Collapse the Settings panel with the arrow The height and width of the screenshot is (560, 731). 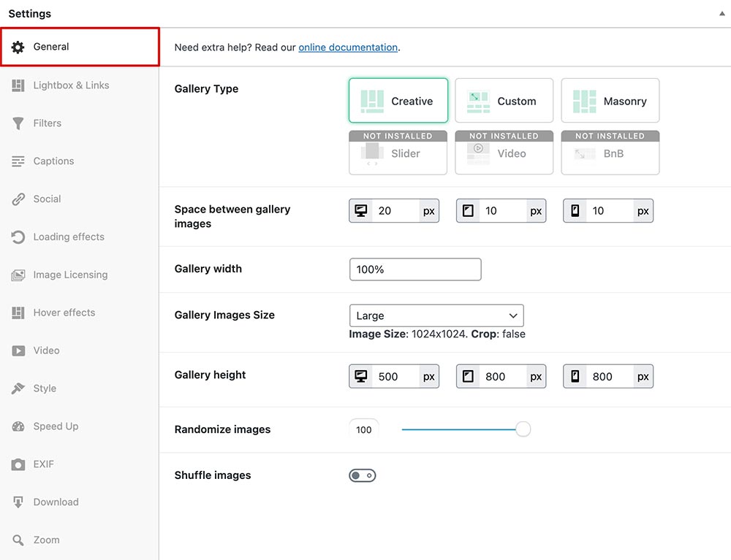click(721, 14)
